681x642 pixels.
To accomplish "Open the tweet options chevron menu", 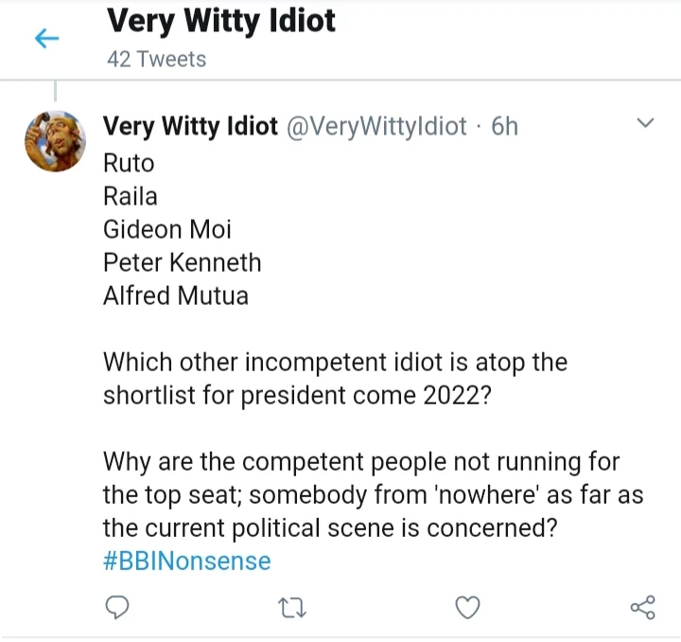I will (x=645, y=124).
